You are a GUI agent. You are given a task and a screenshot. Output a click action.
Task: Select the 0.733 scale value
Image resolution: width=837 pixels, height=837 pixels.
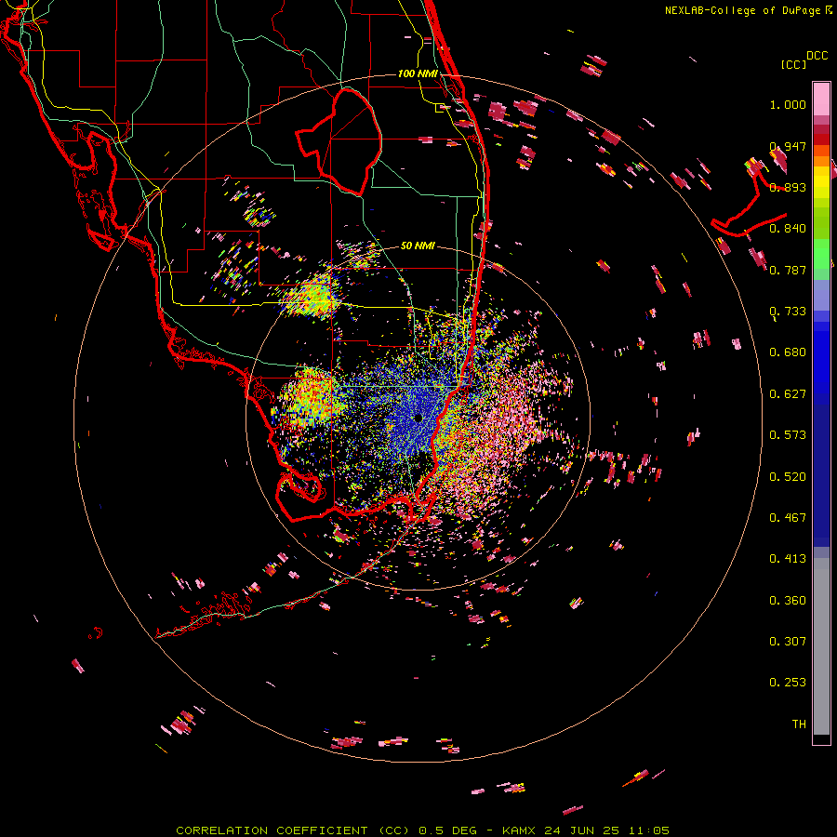point(788,312)
